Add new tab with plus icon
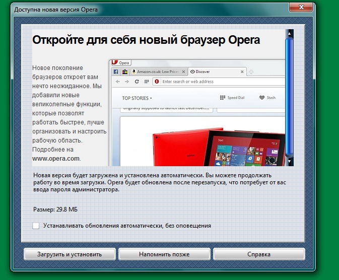This screenshot has height=280, width=339. 251,72
